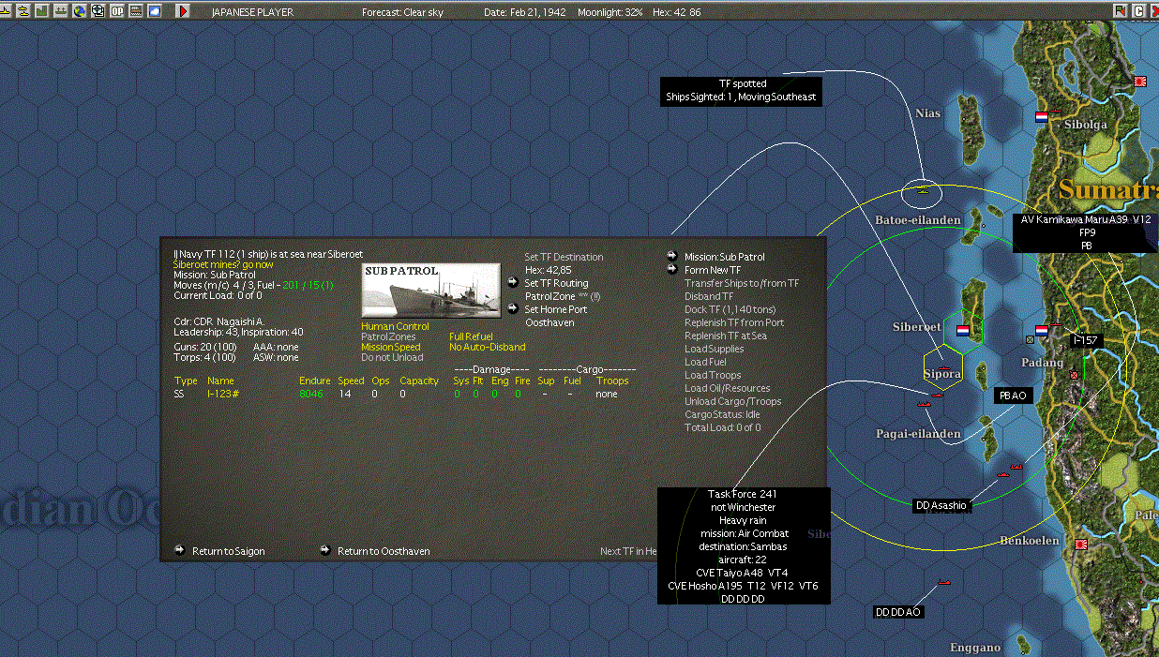Image resolution: width=1159 pixels, height=657 pixels.
Task: Click the red Japanese base icon north of Sibolga
Action: [1140, 82]
